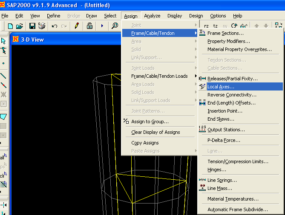Click the pencil Refresh Window icon
Viewport: 285px width, 215px height.
pos(77,26)
